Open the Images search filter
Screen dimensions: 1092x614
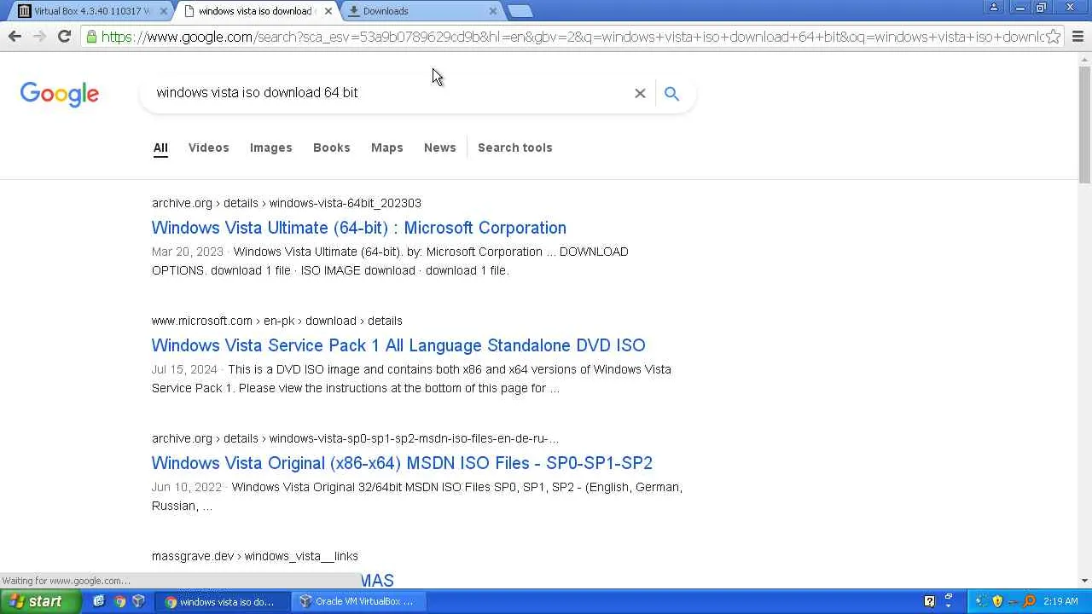[271, 148]
